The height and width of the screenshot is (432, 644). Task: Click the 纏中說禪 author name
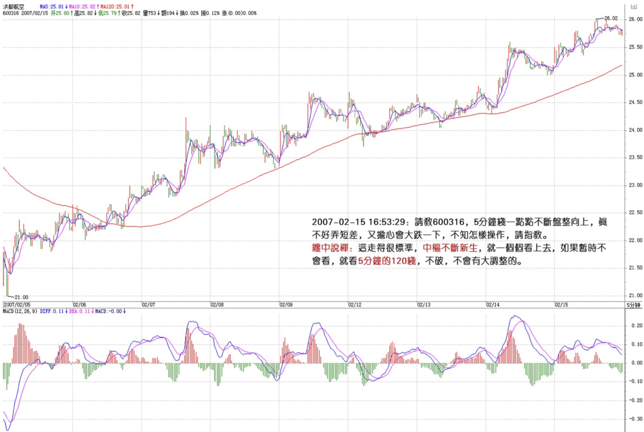click(x=330, y=248)
